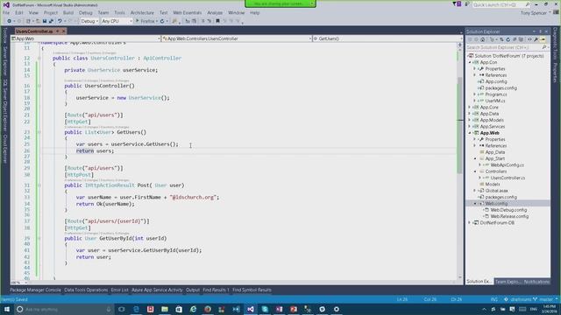
Task: Open the File menu
Action: 6,13
